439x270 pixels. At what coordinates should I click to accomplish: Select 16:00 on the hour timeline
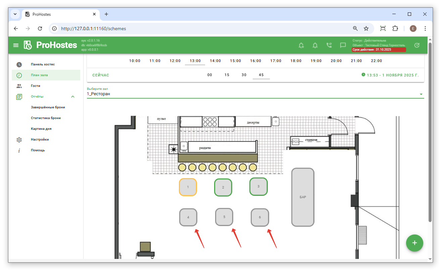click(255, 61)
